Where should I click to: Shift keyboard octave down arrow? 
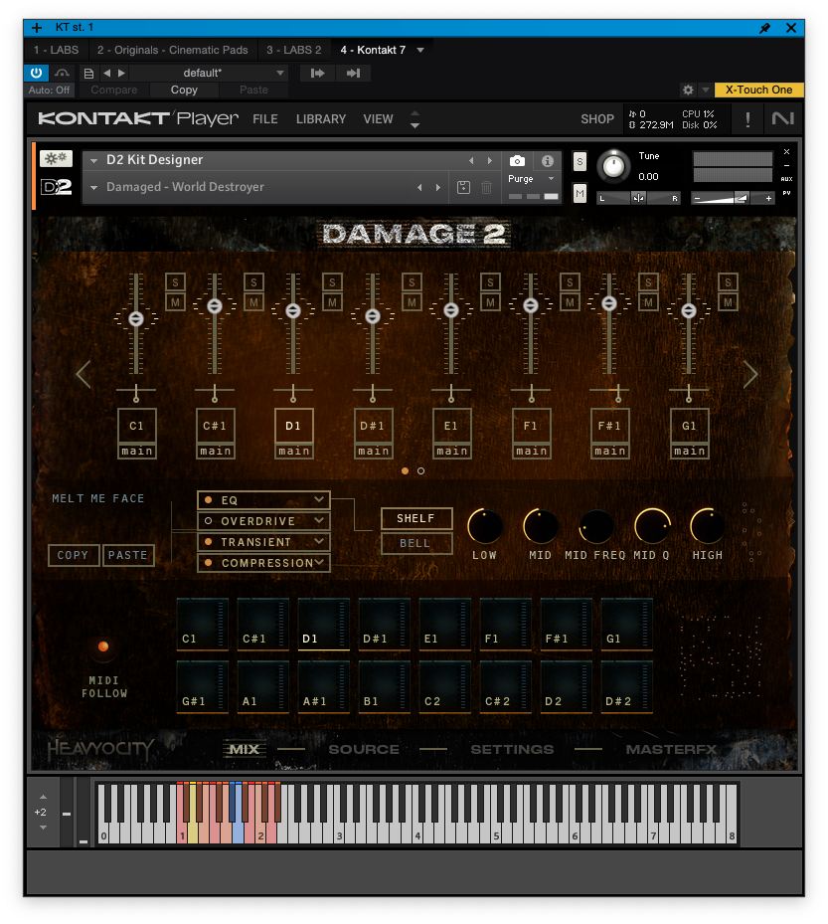click(43, 828)
